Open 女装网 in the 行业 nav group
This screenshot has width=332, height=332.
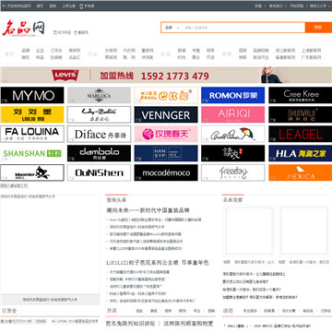(111, 51)
